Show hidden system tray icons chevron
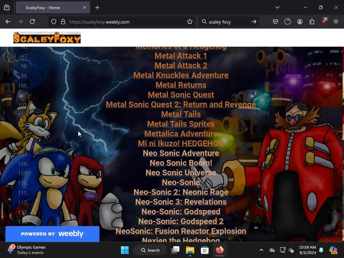This screenshot has width=344, height=258. tap(261, 250)
